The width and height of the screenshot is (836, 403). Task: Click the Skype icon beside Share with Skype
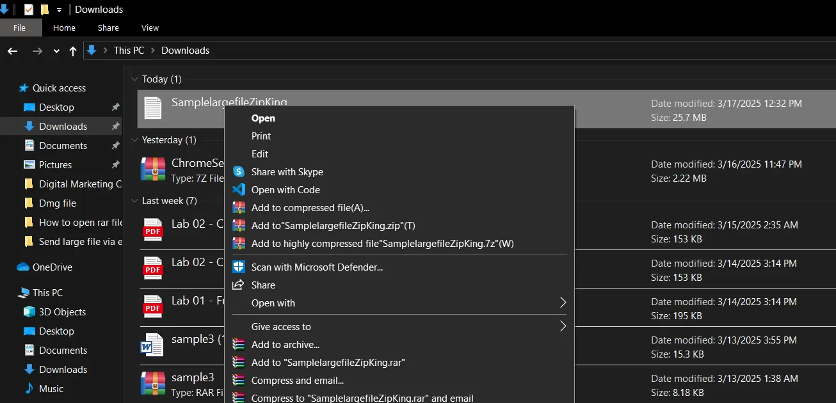coord(239,171)
